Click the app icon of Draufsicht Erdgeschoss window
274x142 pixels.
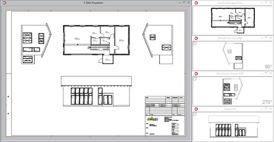(196, 3)
